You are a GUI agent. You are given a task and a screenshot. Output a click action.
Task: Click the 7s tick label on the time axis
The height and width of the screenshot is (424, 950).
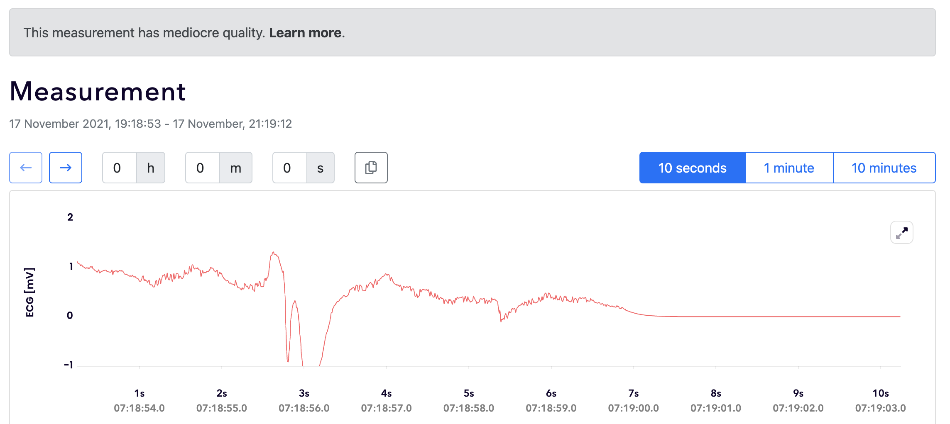[633, 393]
